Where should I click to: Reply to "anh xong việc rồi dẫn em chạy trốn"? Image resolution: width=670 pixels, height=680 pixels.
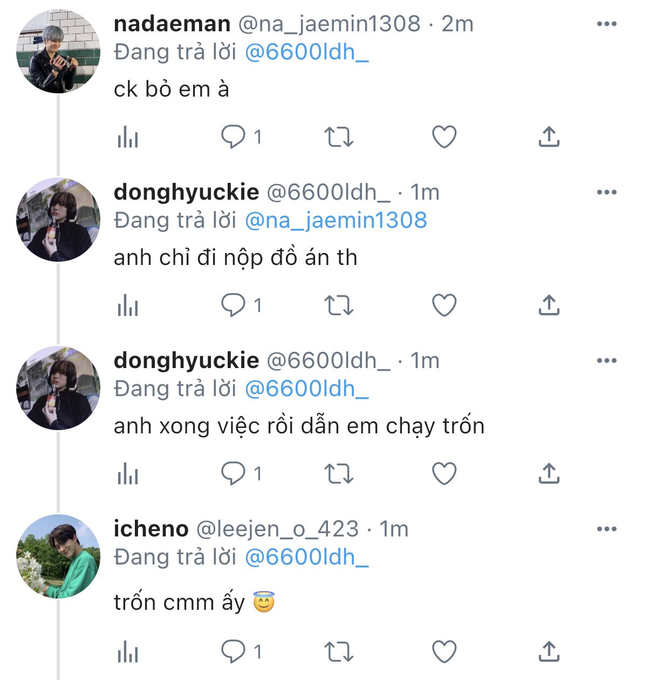click(x=234, y=474)
